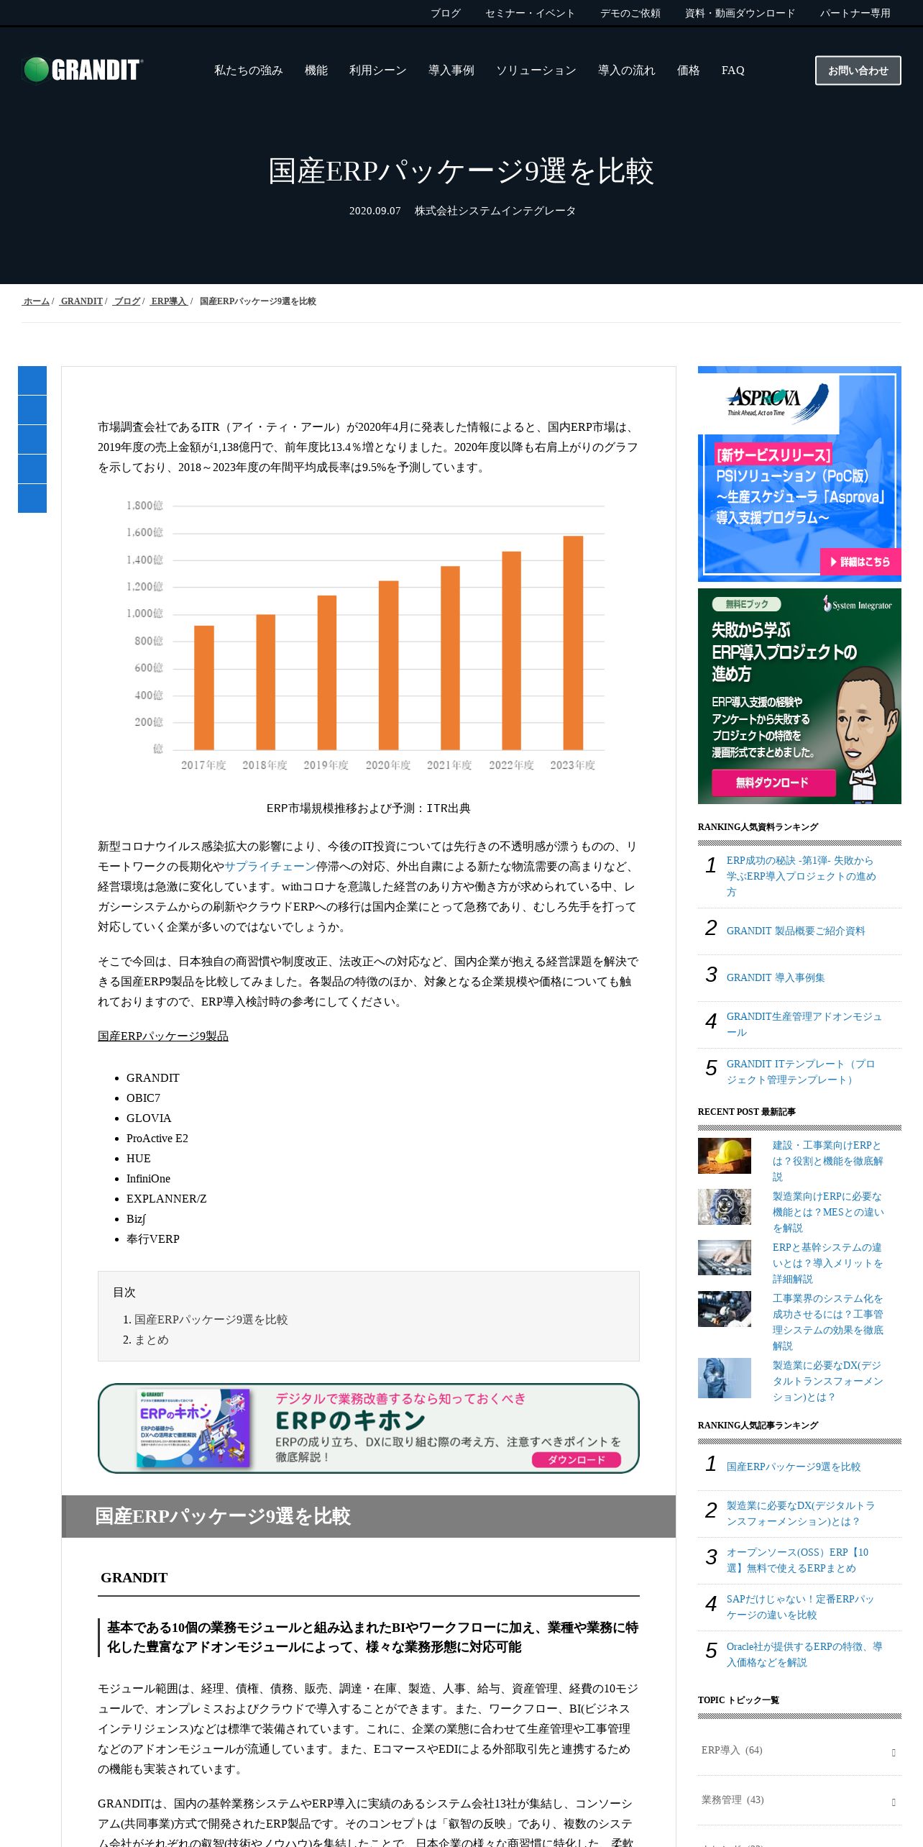Screen dimensions: 923x1847
Task: Open GRANDIT 製品概要ご紹介資料 link
Action: click(796, 931)
